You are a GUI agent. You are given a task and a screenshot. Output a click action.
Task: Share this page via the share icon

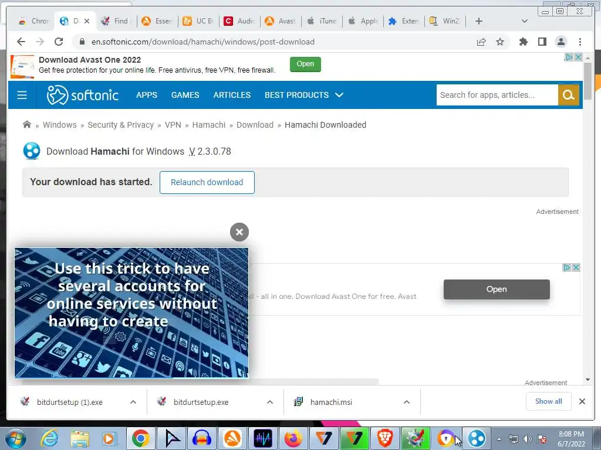tap(481, 42)
